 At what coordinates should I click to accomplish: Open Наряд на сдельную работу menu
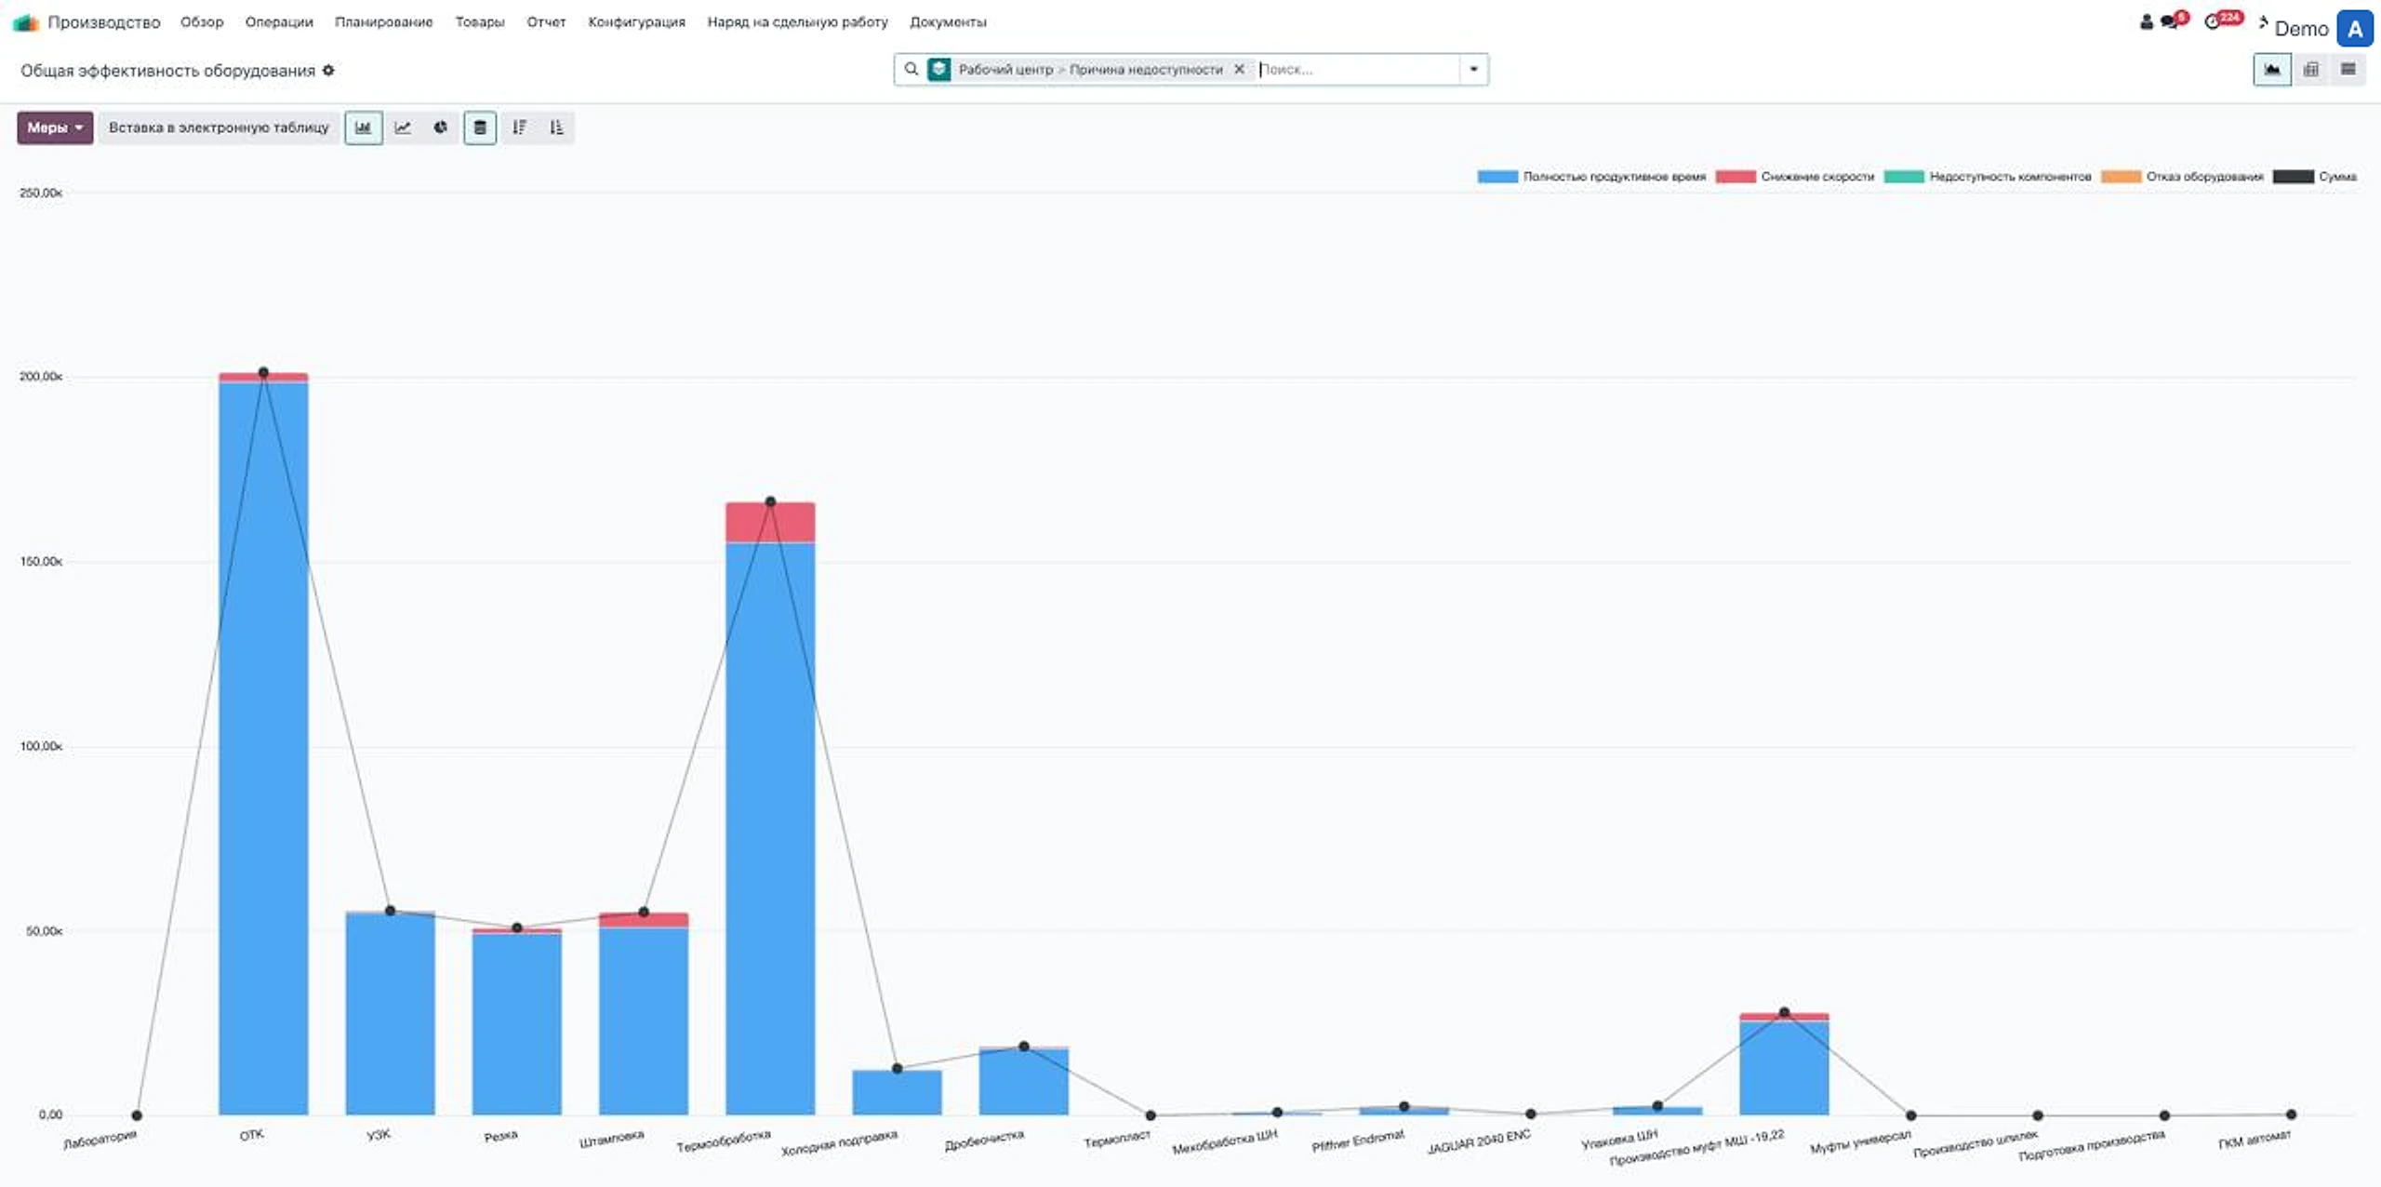point(797,21)
